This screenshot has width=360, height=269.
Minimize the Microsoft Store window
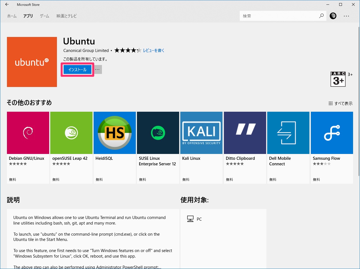pyautogui.click(x=328, y=4)
